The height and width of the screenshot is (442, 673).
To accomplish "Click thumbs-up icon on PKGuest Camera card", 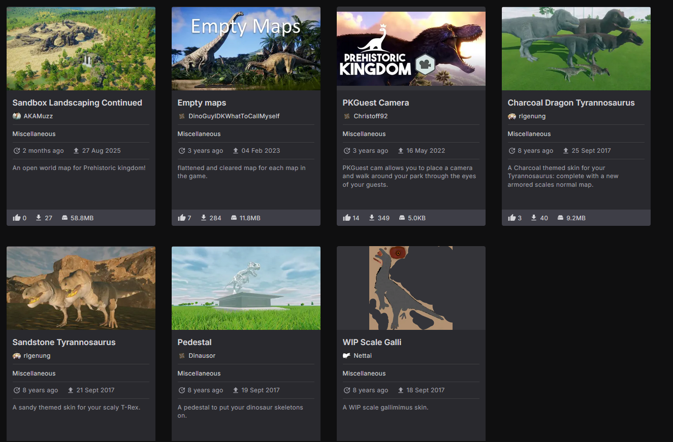I will (347, 218).
